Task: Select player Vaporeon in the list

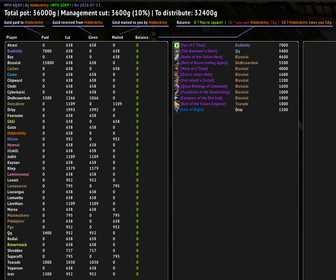Action: coord(15,268)
